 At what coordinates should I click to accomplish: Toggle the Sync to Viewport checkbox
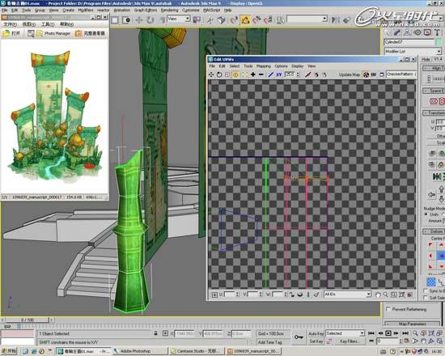click(425, 291)
